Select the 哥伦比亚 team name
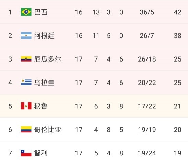The width and height of the screenshot is (188, 163). click(x=48, y=130)
